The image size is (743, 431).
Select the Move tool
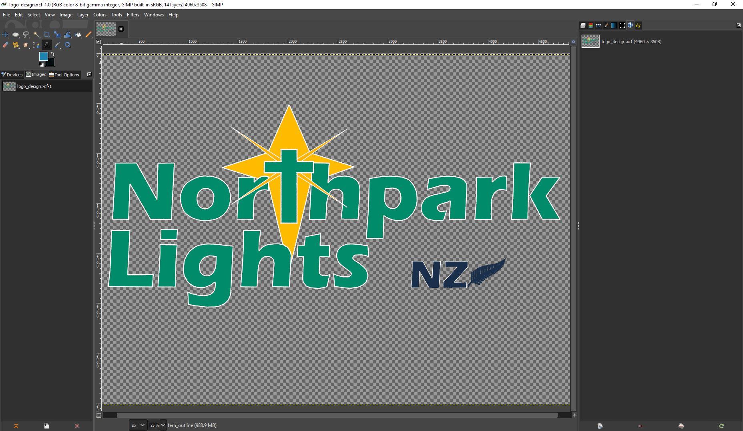(5, 35)
